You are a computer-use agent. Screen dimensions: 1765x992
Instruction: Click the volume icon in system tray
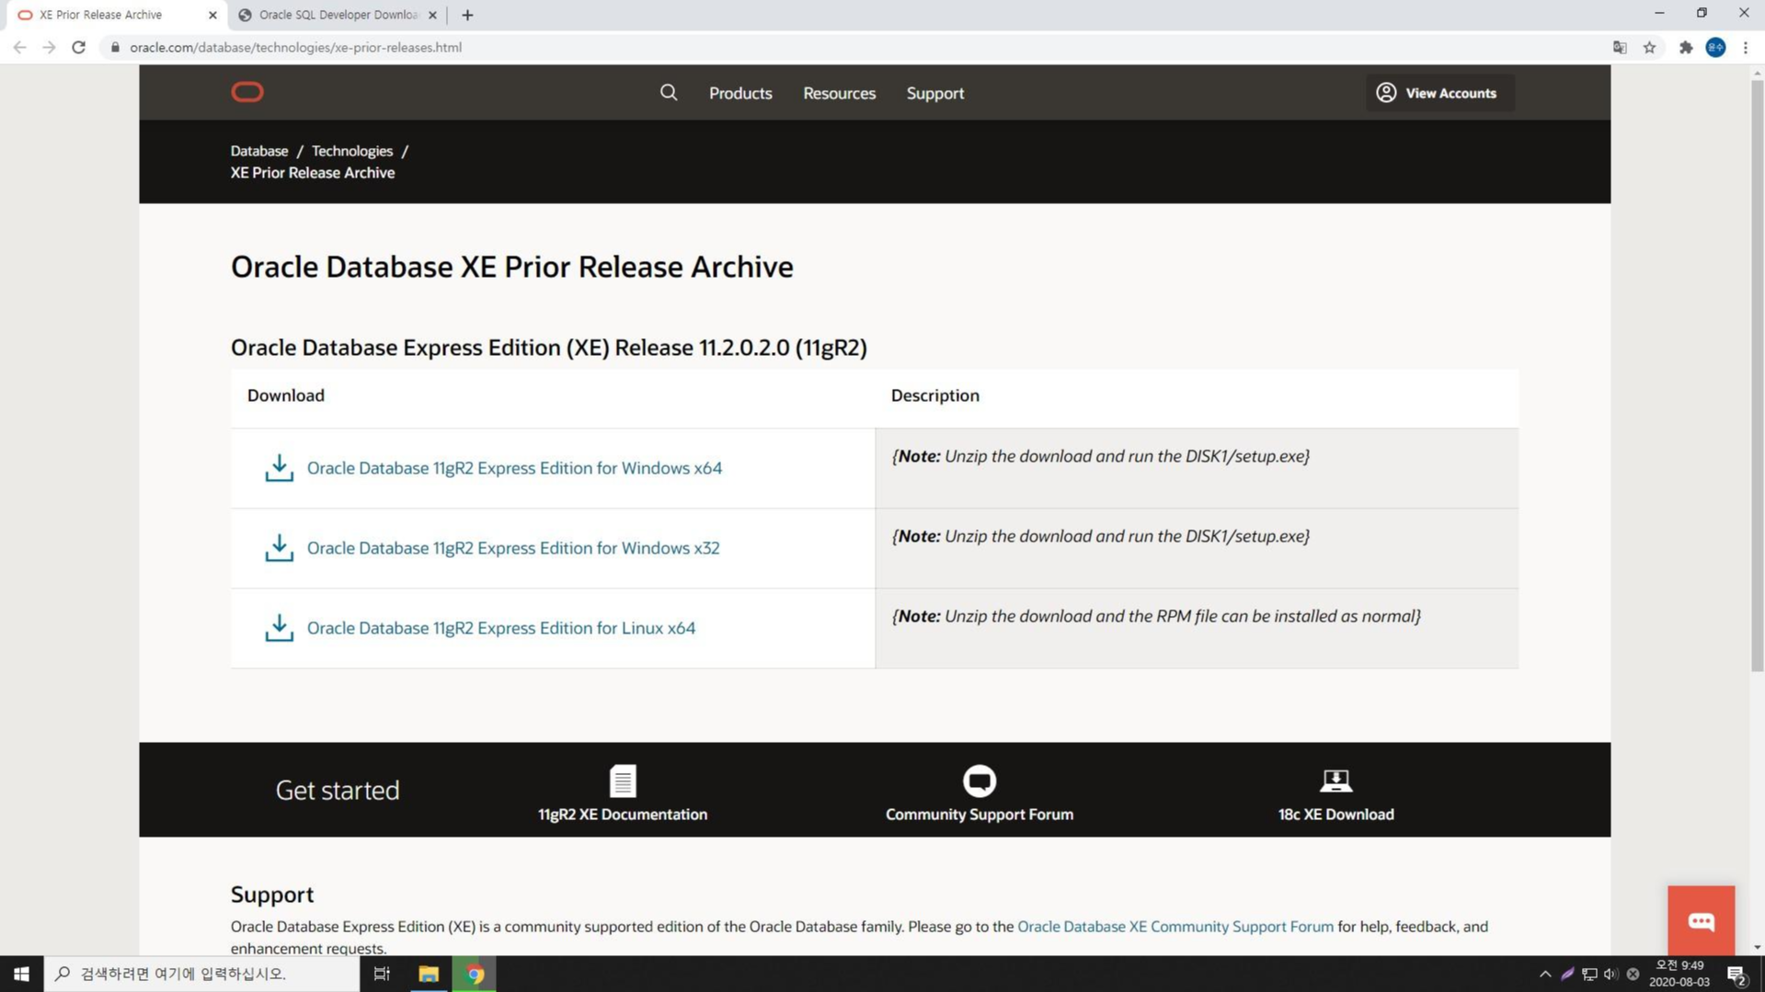1610,974
